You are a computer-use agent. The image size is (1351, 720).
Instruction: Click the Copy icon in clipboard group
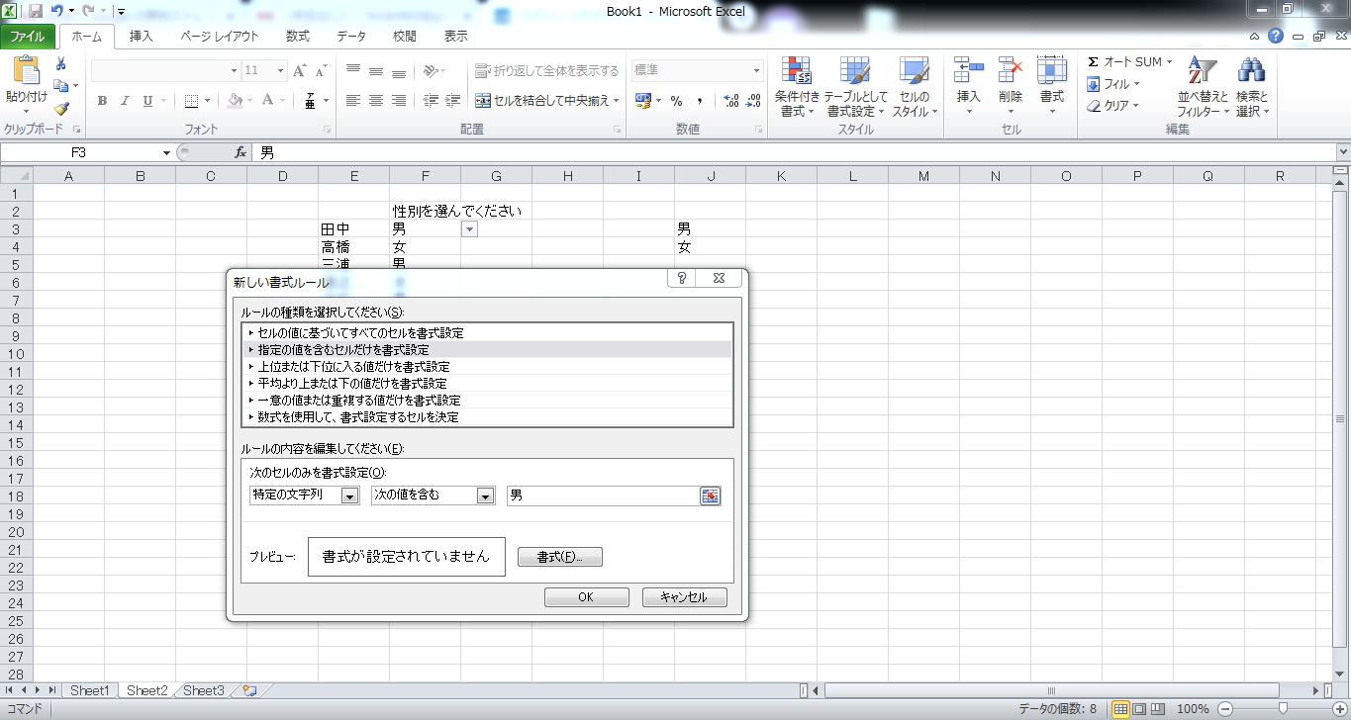pyautogui.click(x=60, y=86)
